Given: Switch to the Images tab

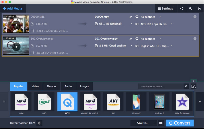Looking at the screenshot, I should pos(85,86).
